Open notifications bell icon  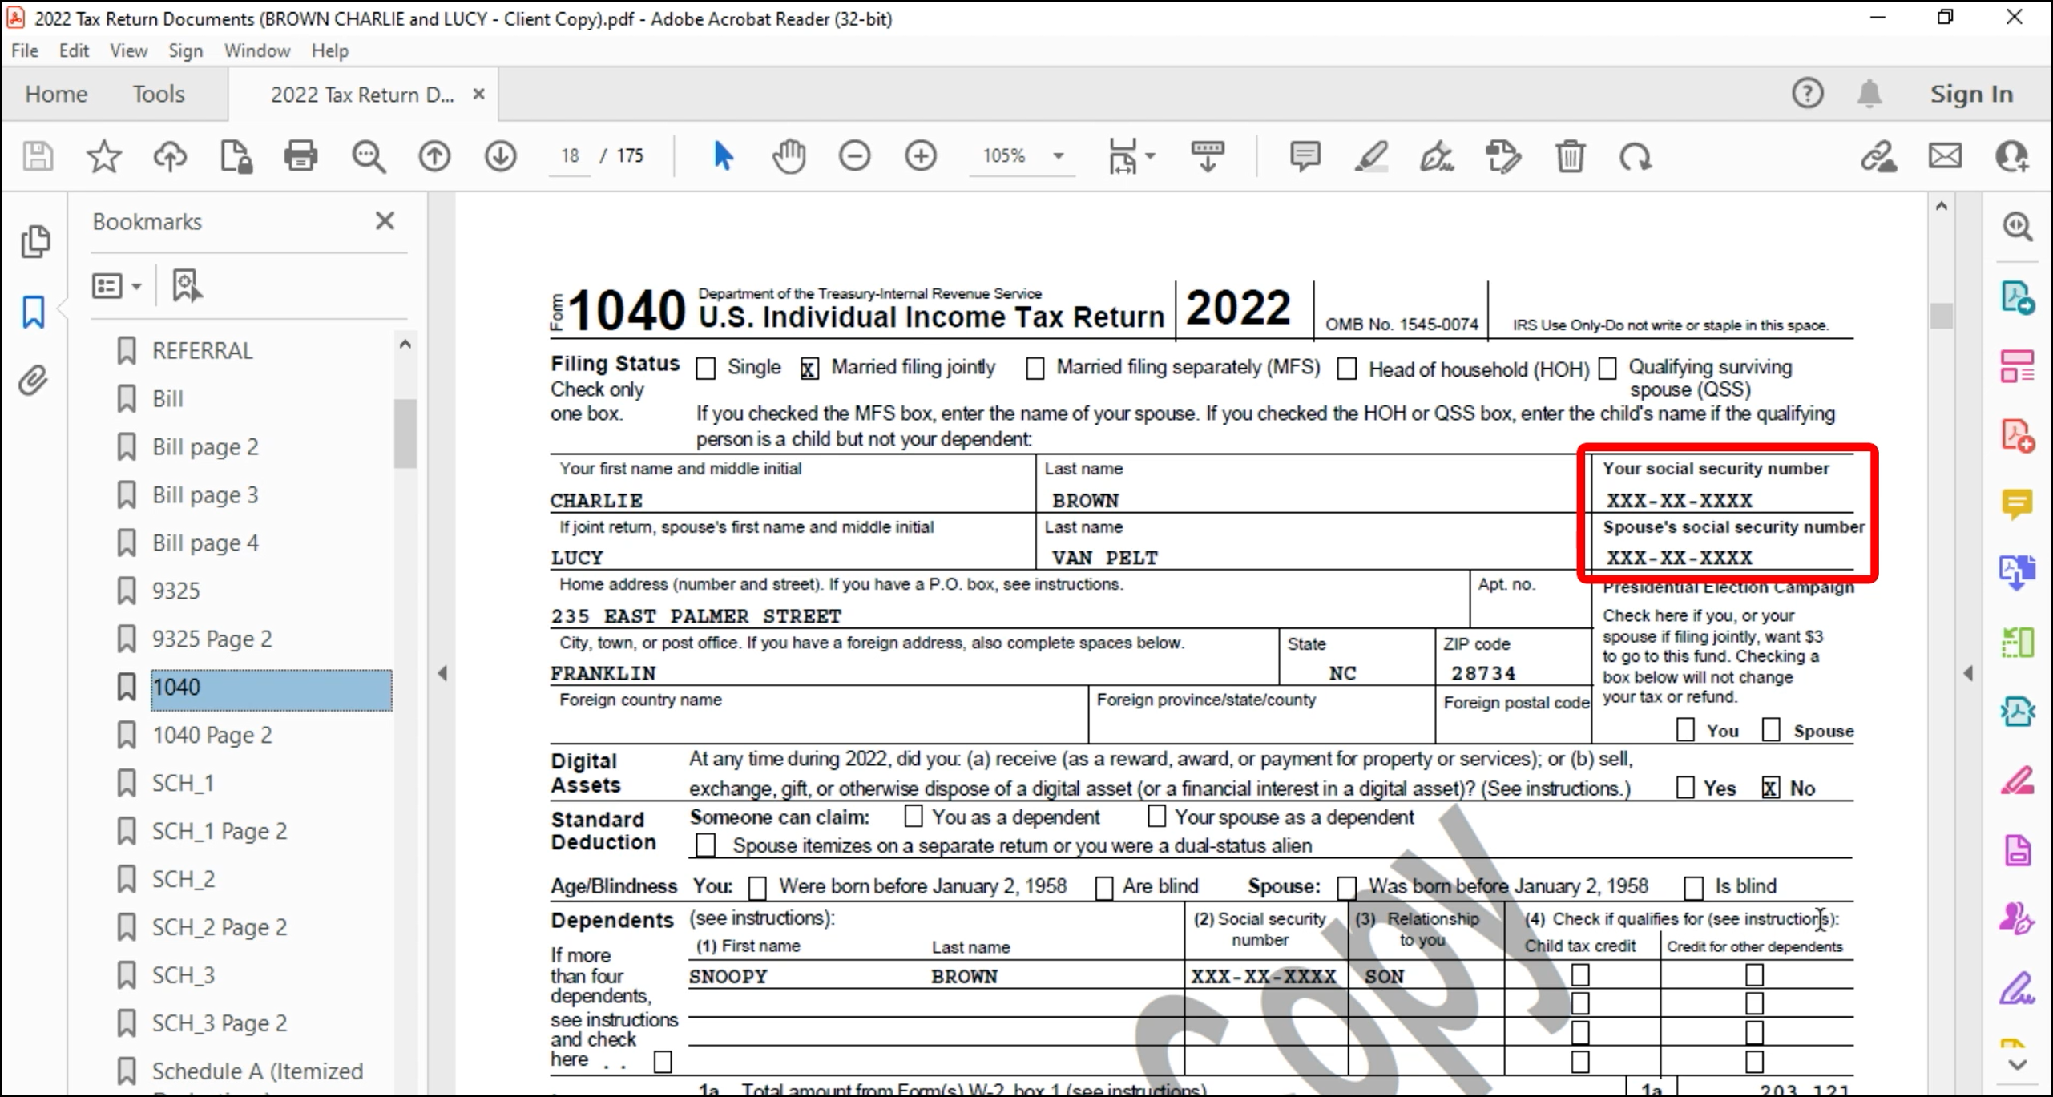(x=1869, y=94)
